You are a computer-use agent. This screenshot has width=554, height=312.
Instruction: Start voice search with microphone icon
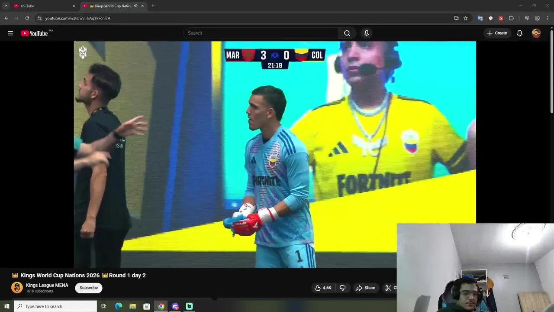(367, 33)
